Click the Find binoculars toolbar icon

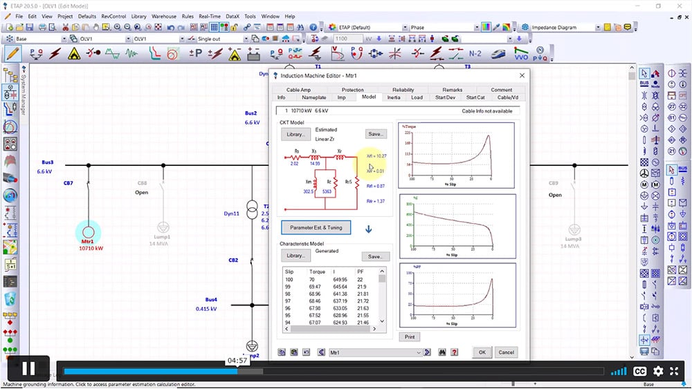pos(300,28)
